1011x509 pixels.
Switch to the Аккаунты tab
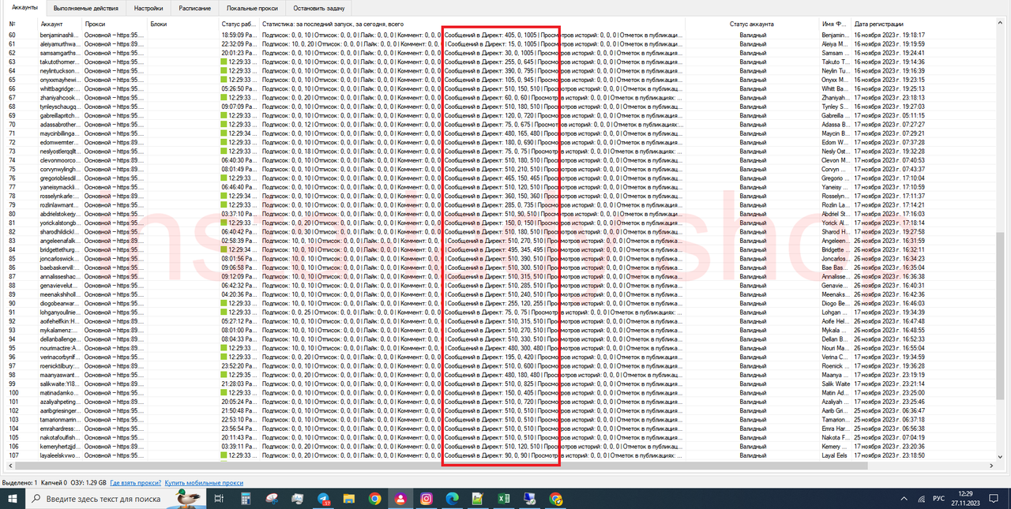coord(25,8)
